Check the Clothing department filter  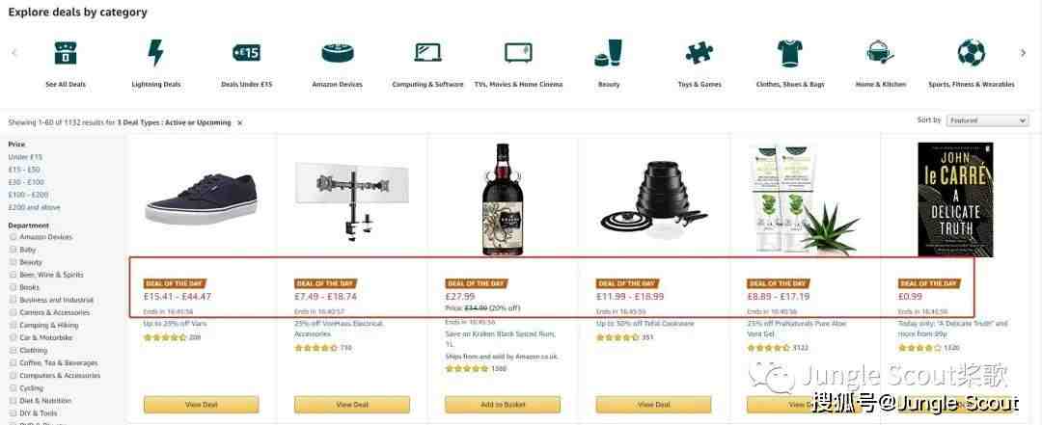[13, 350]
